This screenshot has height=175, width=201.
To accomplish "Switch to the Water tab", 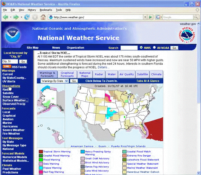I will [112, 74].
